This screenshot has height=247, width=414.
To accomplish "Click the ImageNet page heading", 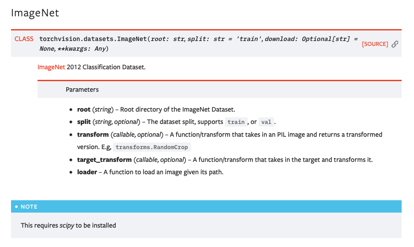I will tap(35, 13).
